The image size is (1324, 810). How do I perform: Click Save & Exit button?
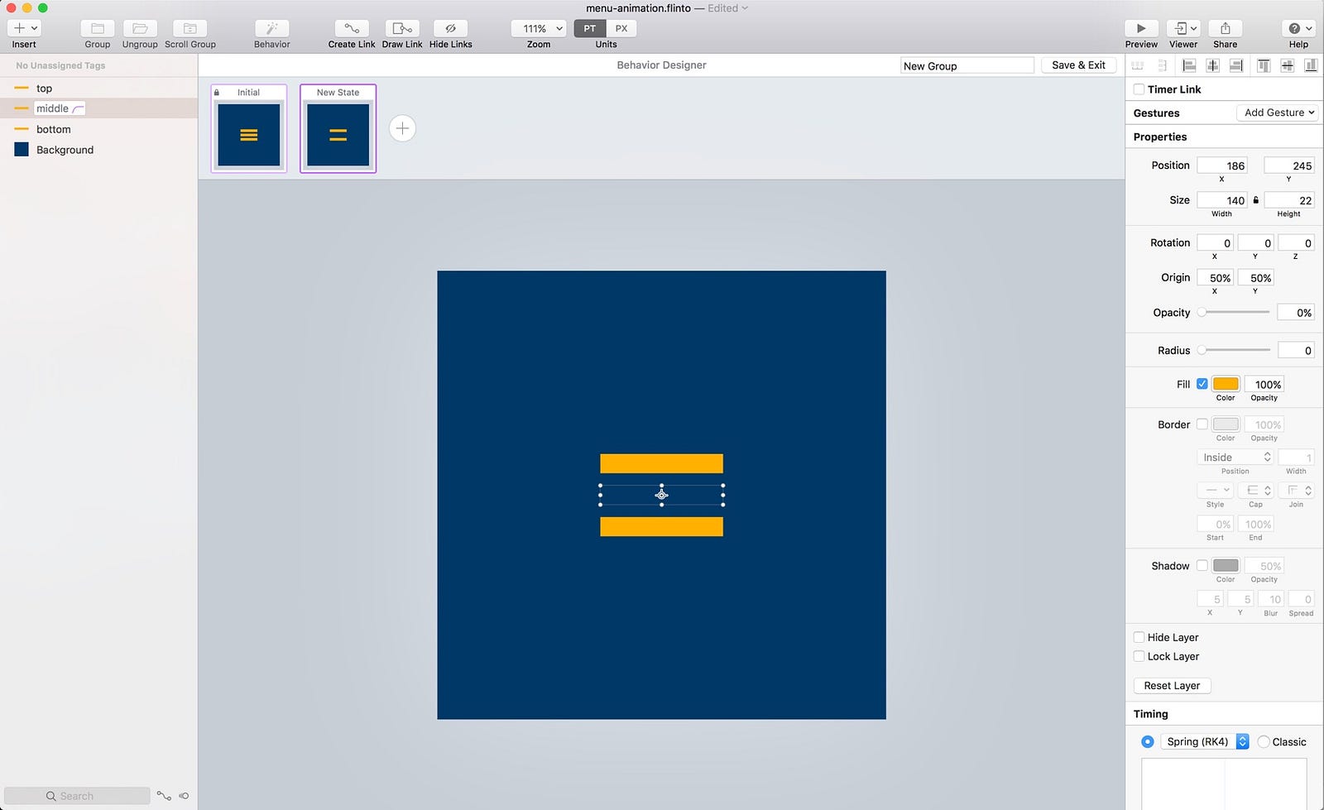pyautogui.click(x=1078, y=65)
